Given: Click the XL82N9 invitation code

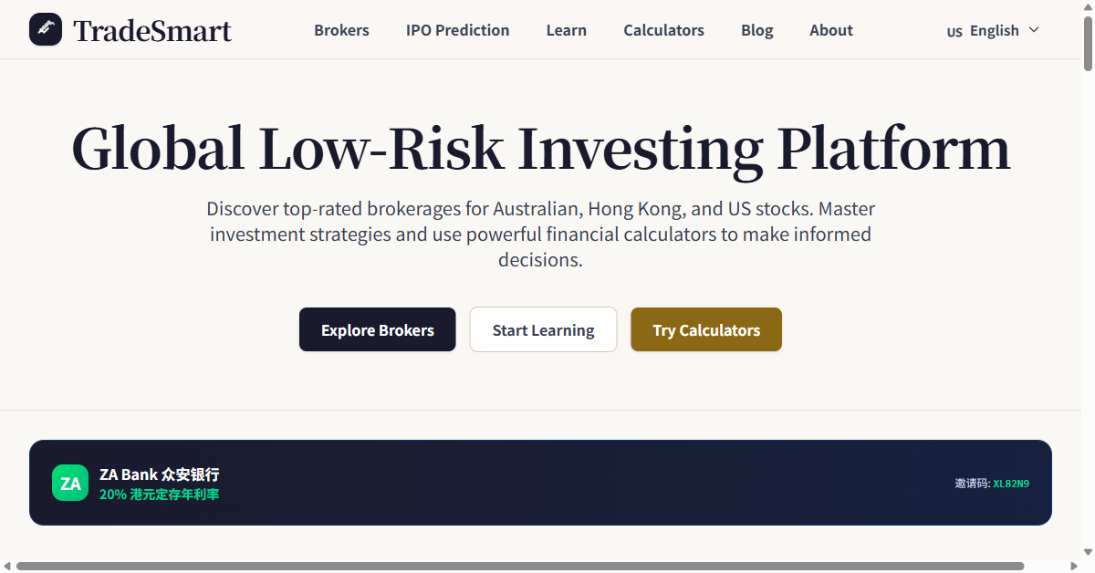Looking at the screenshot, I should click(1010, 484).
